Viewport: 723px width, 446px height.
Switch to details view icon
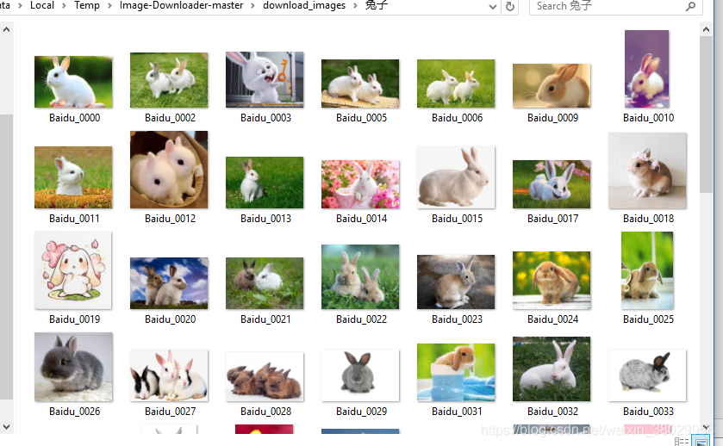click(x=682, y=442)
